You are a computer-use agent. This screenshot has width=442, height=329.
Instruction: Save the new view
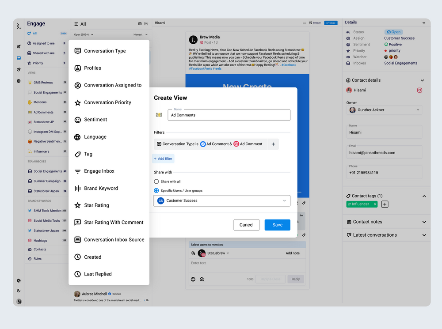[x=278, y=225]
